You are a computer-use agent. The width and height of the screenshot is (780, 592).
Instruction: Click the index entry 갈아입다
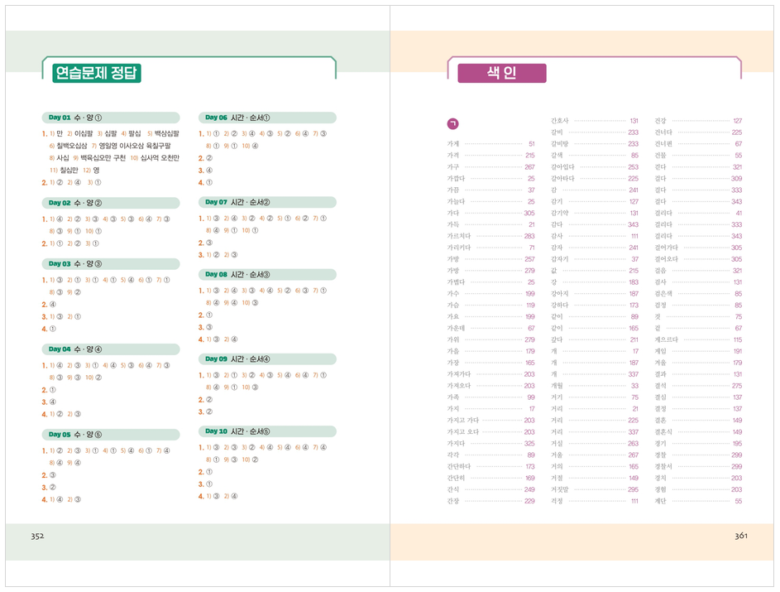coord(595,166)
